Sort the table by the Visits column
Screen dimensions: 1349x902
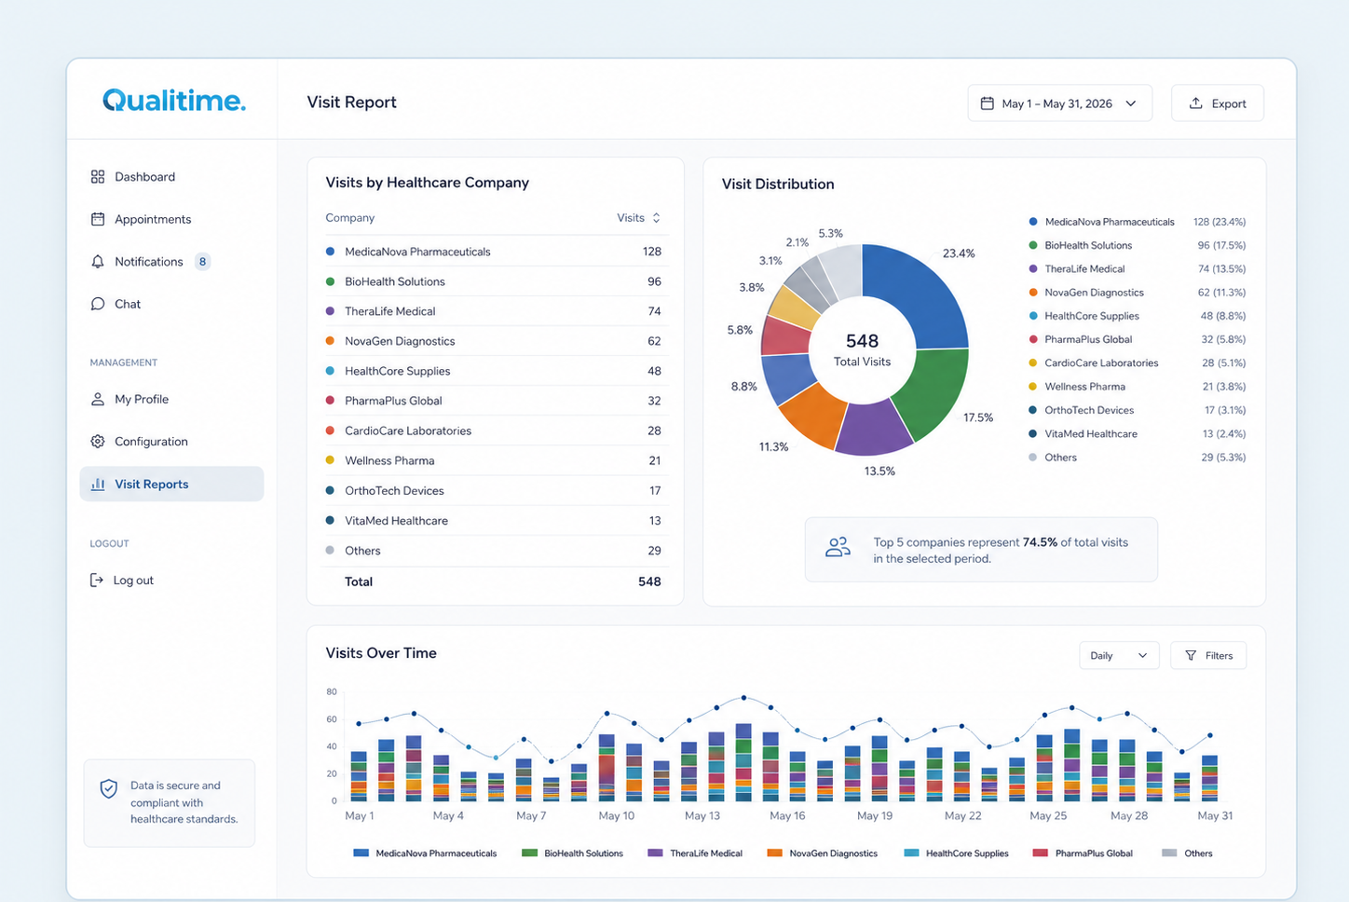[639, 218]
